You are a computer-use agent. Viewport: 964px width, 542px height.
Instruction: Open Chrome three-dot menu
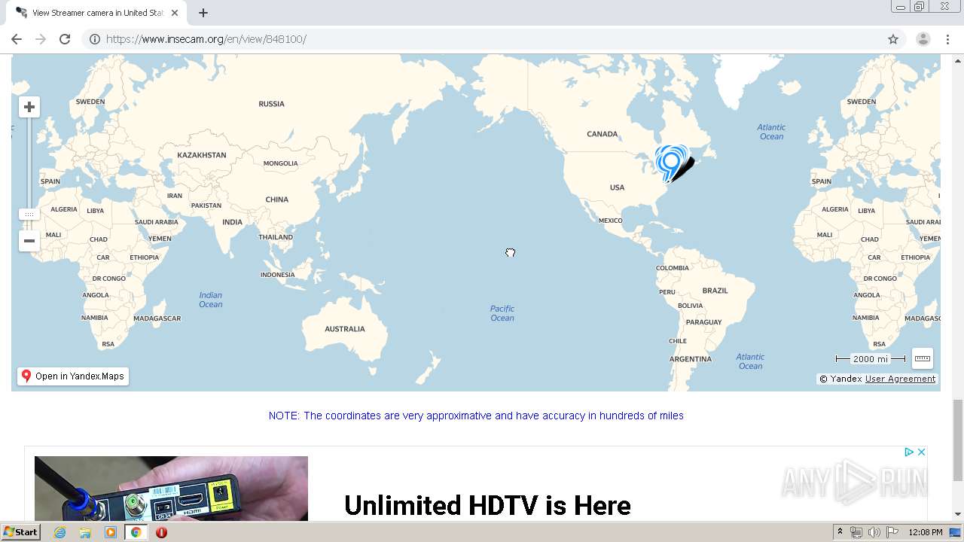pyautogui.click(x=948, y=39)
